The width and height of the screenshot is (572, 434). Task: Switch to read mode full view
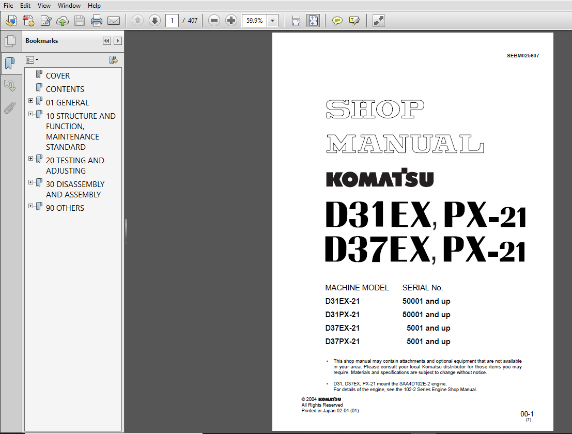[x=378, y=21]
